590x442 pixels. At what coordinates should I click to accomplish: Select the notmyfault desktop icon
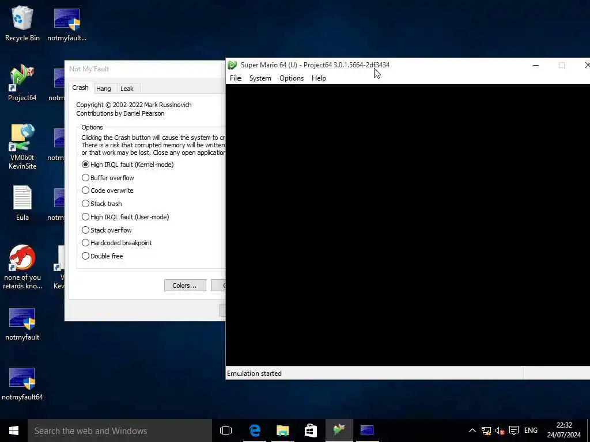(22, 324)
